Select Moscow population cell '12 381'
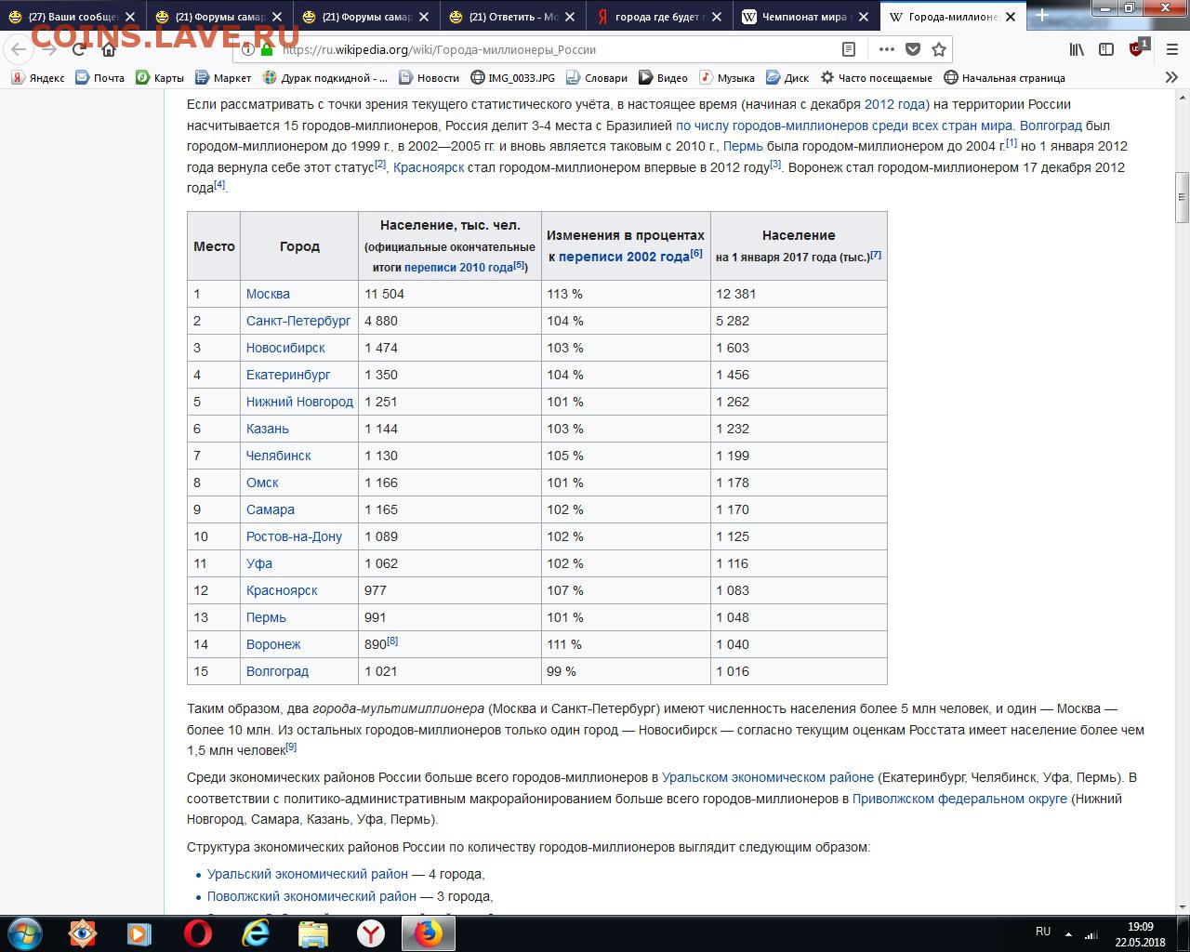Screen dimensions: 1190x952 tap(799, 294)
